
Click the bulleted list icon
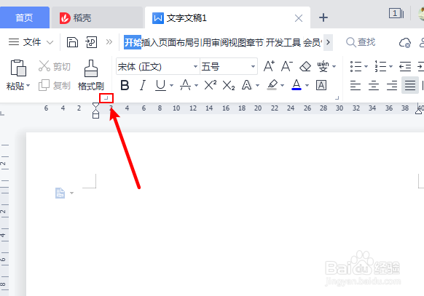pos(356,66)
